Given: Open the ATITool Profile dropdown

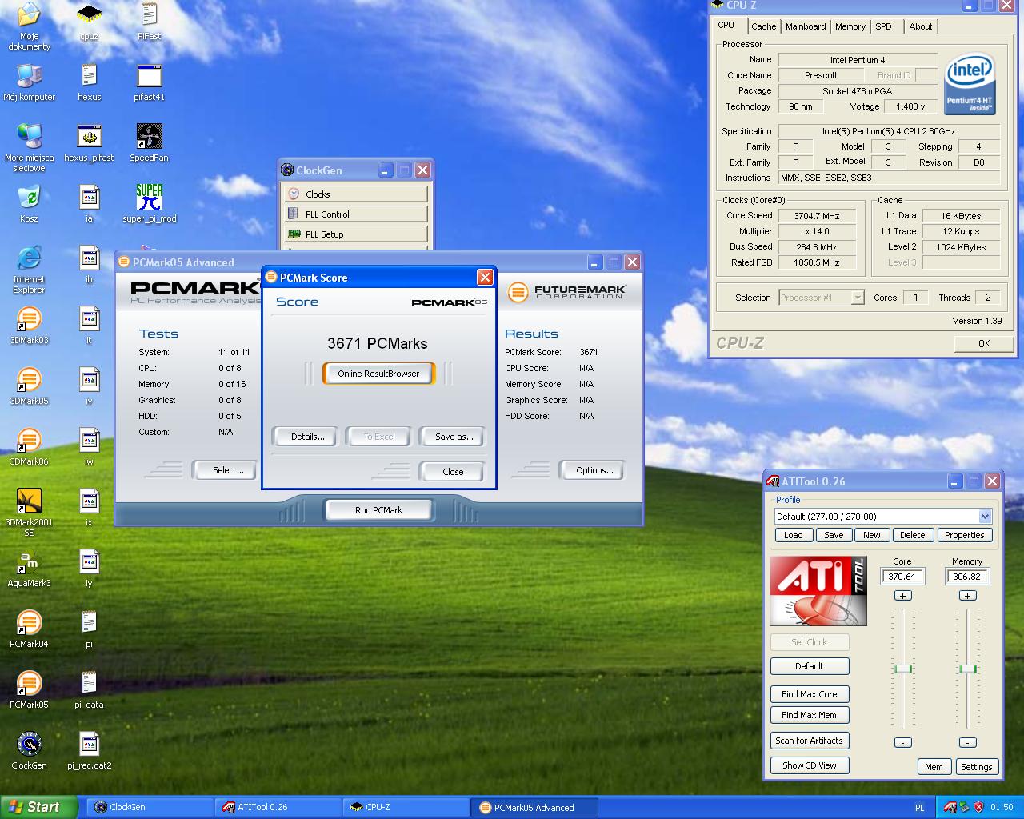Looking at the screenshot, I should point(883,517).
